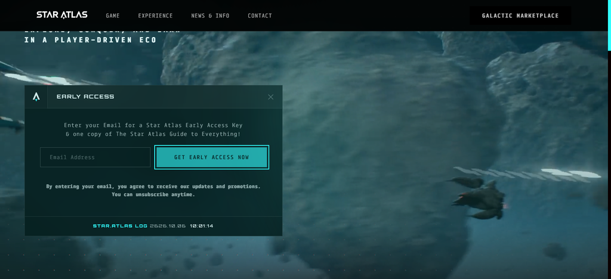The image size is (611, 279).
Task: Click Get Early Access Now
Action: click(x=212, y=157)
